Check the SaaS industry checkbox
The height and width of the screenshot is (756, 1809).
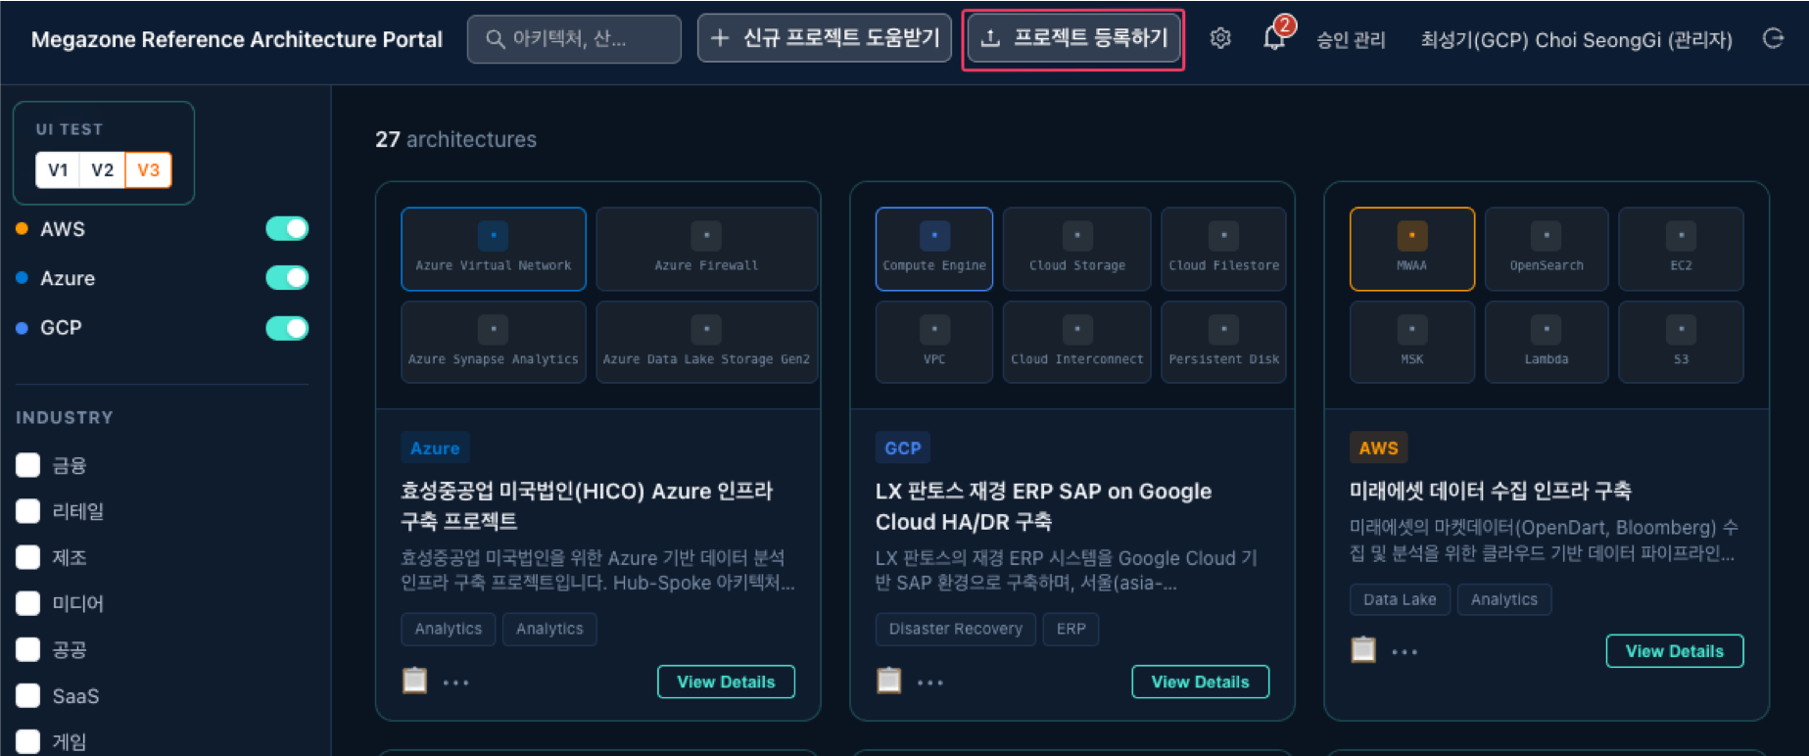coord(28,696)
